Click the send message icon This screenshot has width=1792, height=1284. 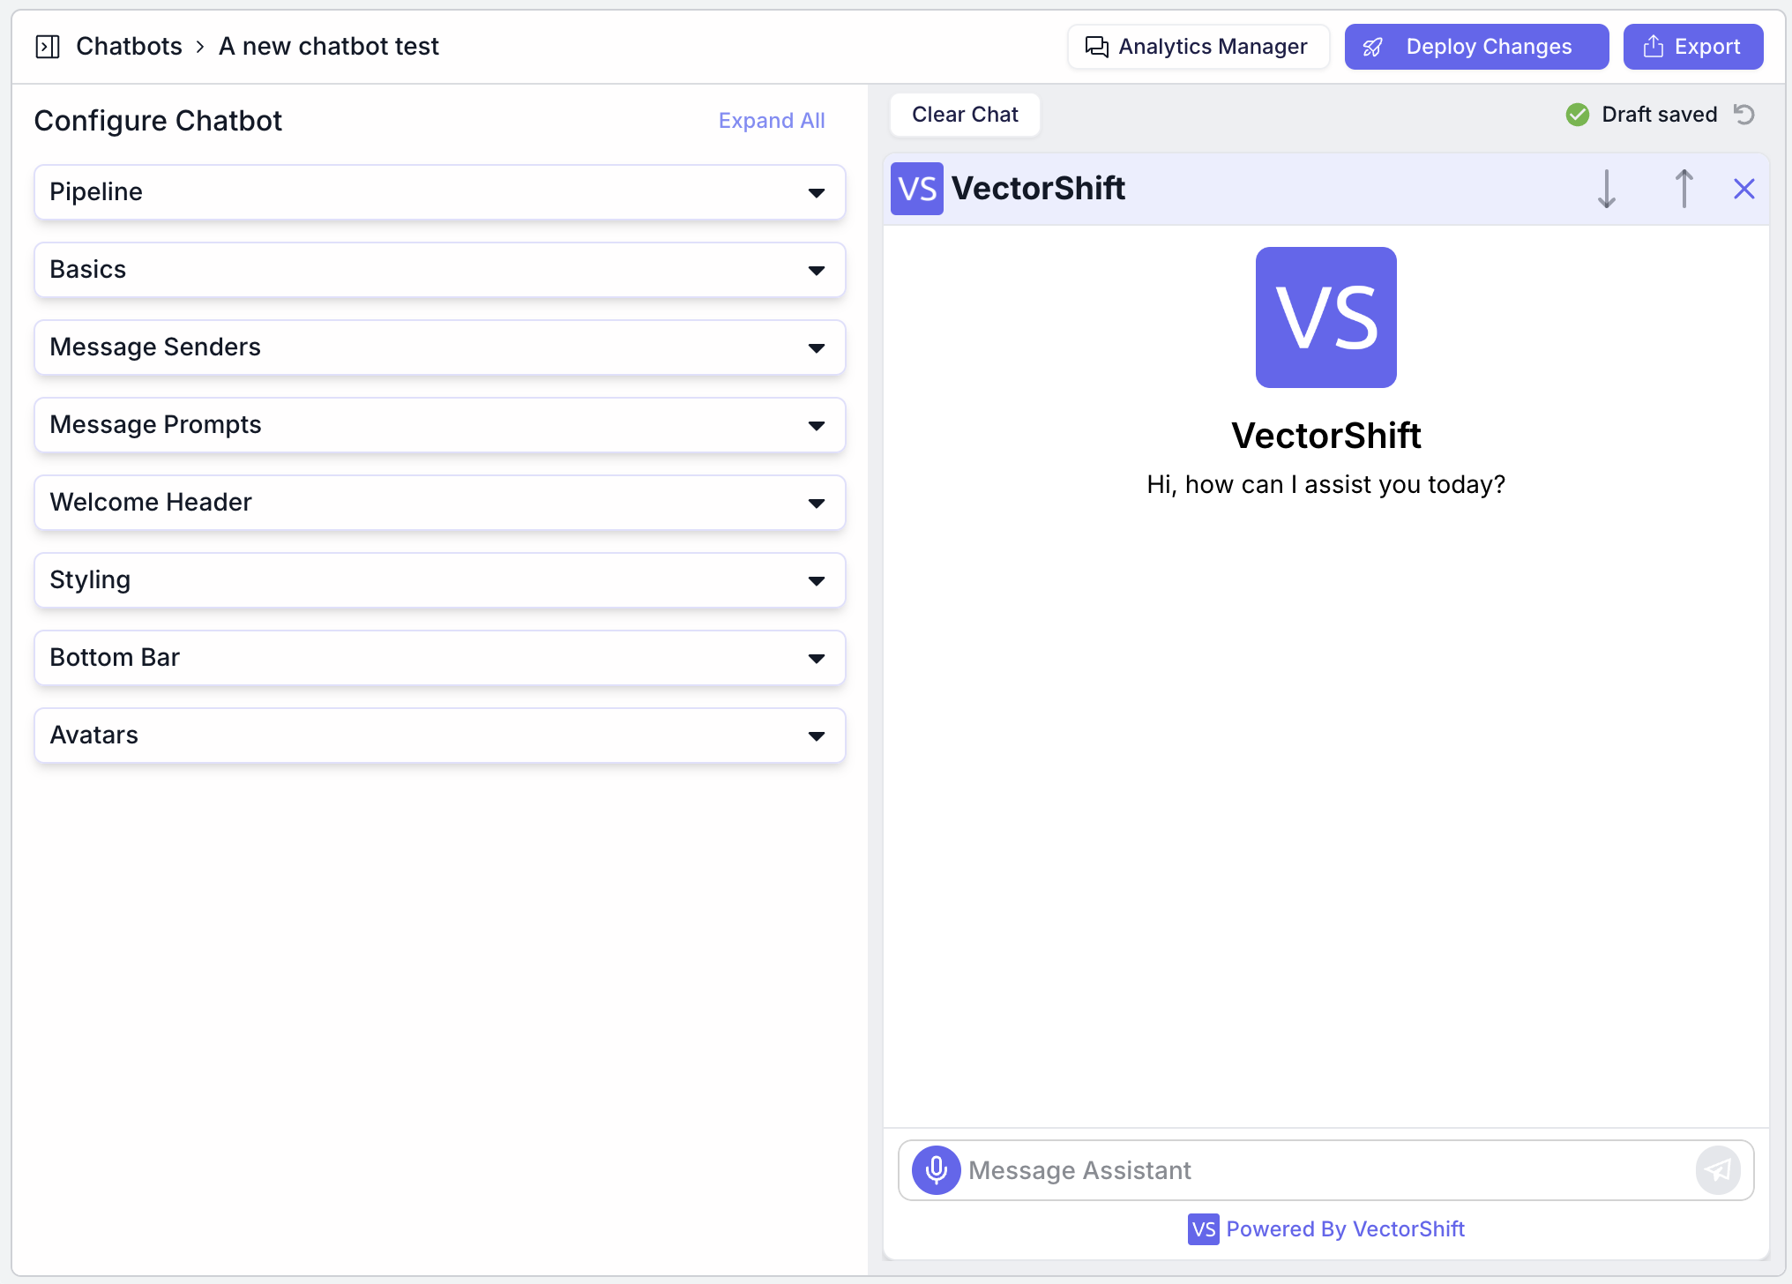coord(1717,1170)
